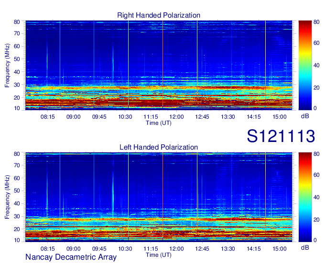Click the 11:15 tick label on top plot
Image resolution: width=325 pixels, height=263 pixels.
coord(151,117)
